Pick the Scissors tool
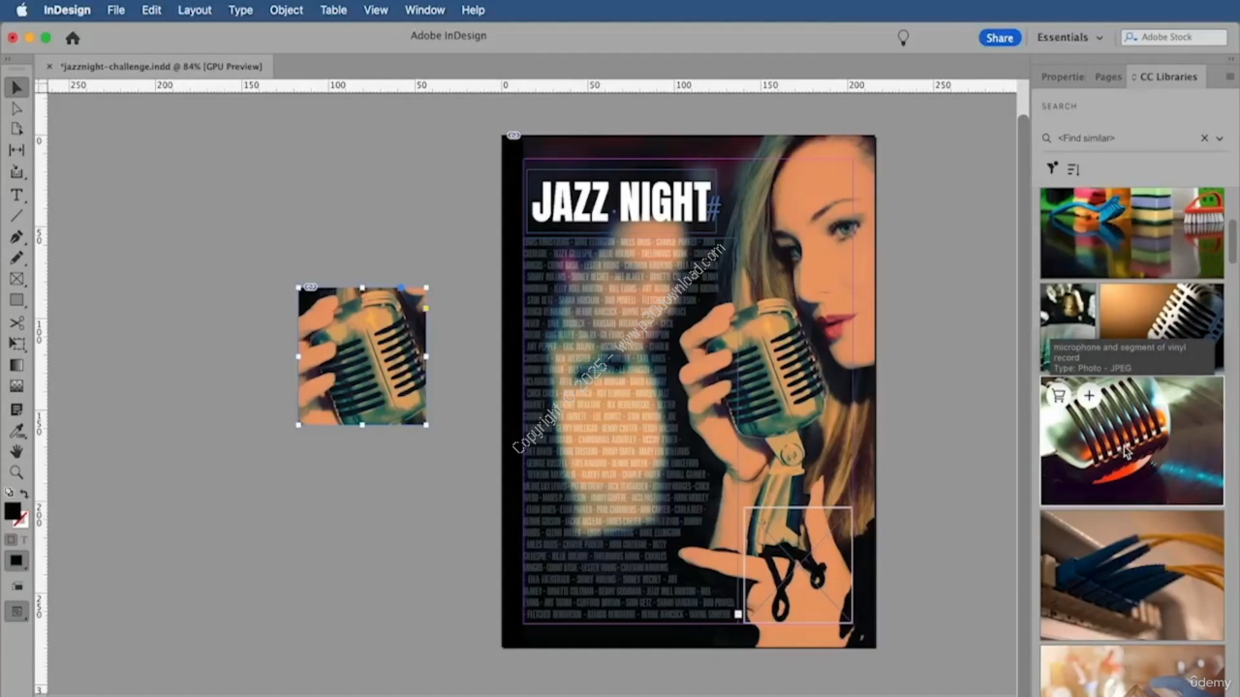Screen dimensions: 1240x697 click(16, 322)
